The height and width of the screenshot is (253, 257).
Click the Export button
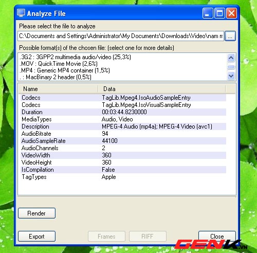[x=36, y=237]
